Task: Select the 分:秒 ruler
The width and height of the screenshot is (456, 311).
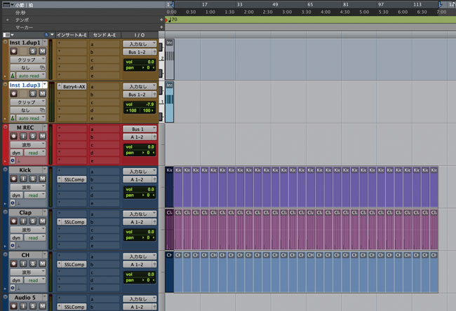Action: (20, 13)
